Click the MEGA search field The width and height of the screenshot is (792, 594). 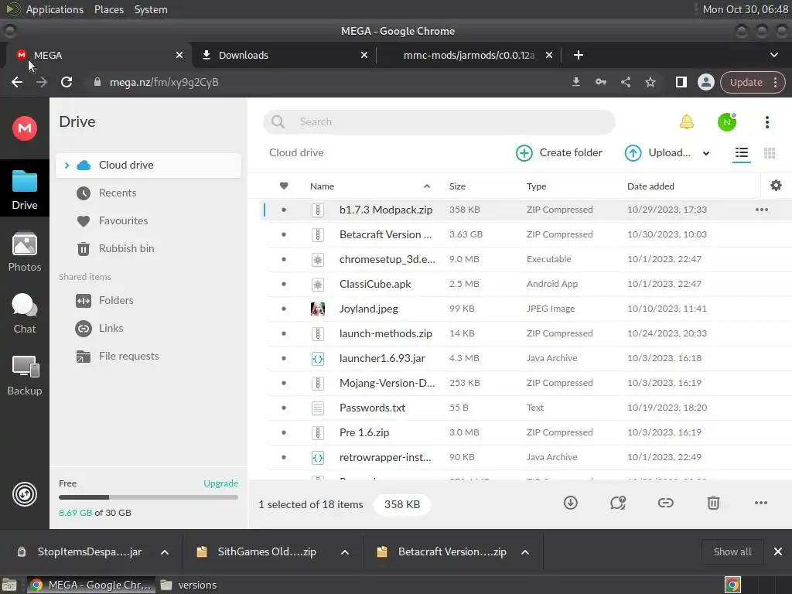click(439, 121)
